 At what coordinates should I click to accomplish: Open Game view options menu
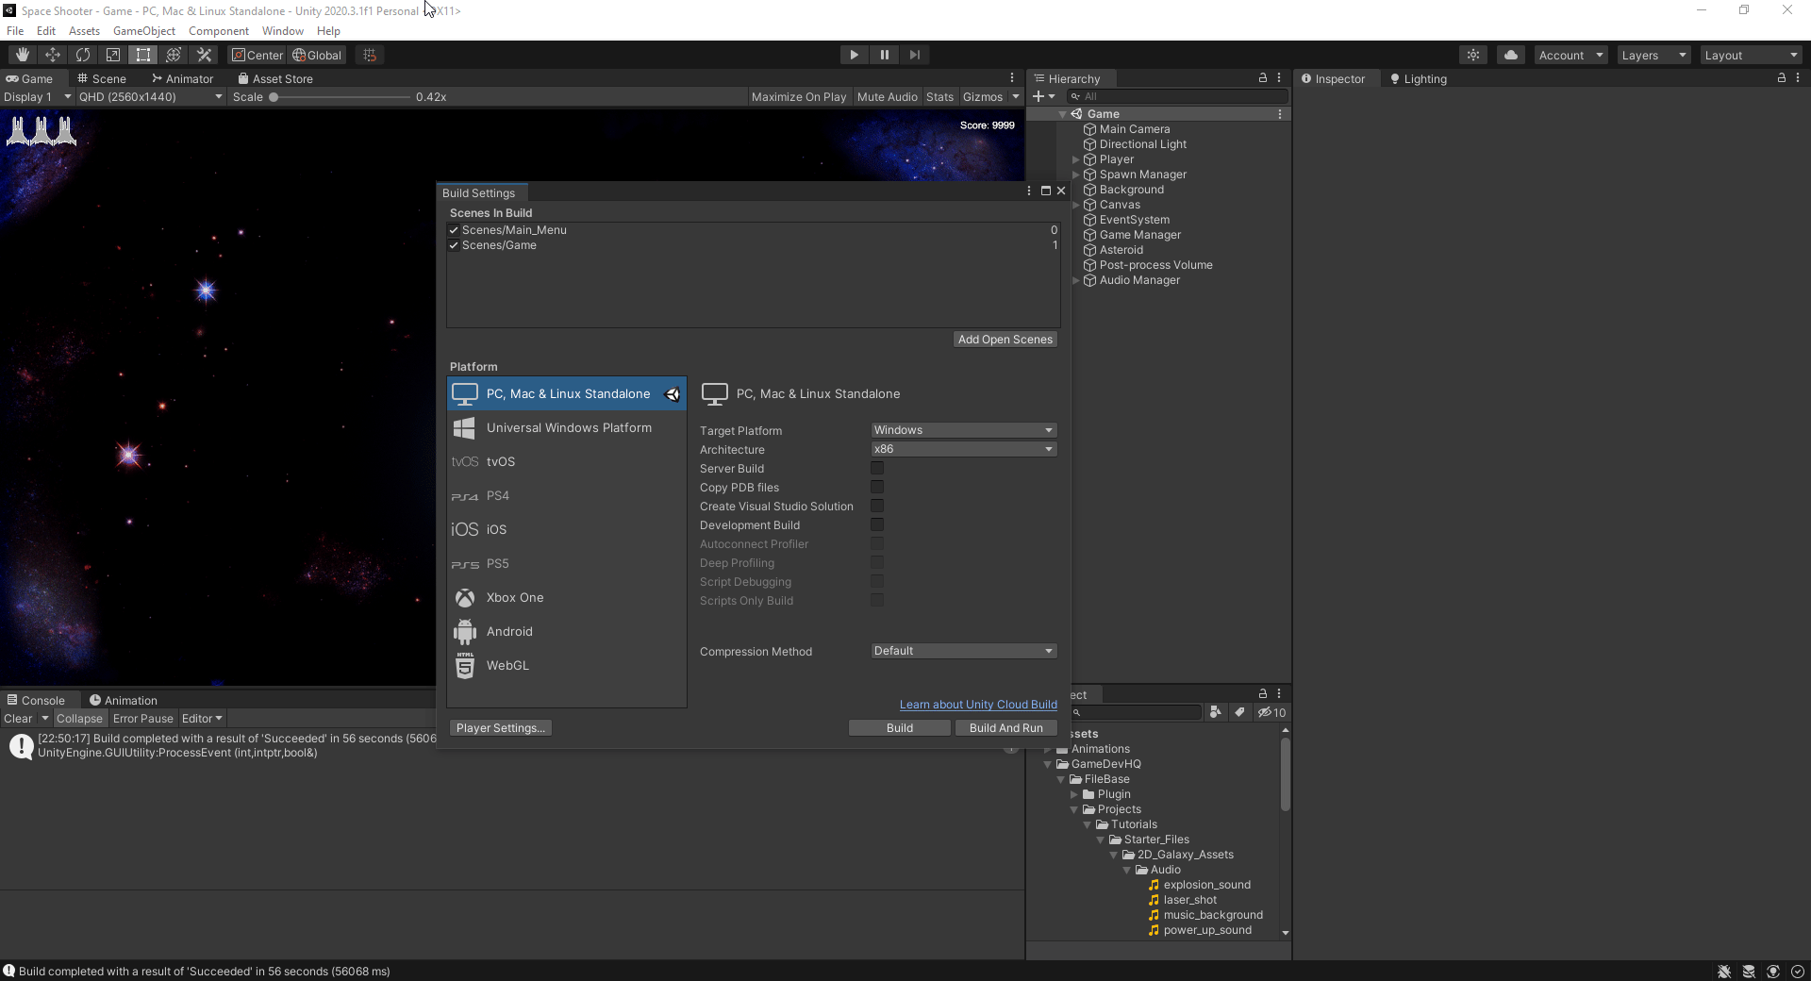pyautogui.click(x=1012, y=78)
